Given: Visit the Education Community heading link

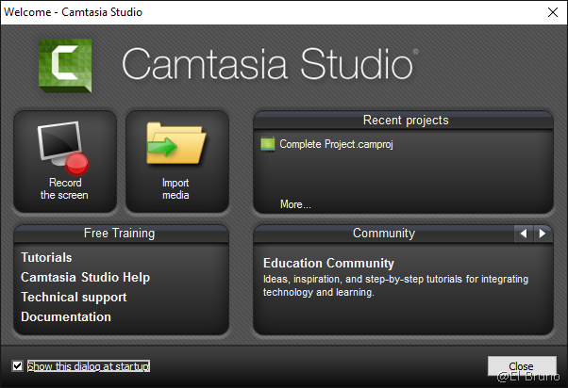Looking at the screenshot, I should (328, 263).
